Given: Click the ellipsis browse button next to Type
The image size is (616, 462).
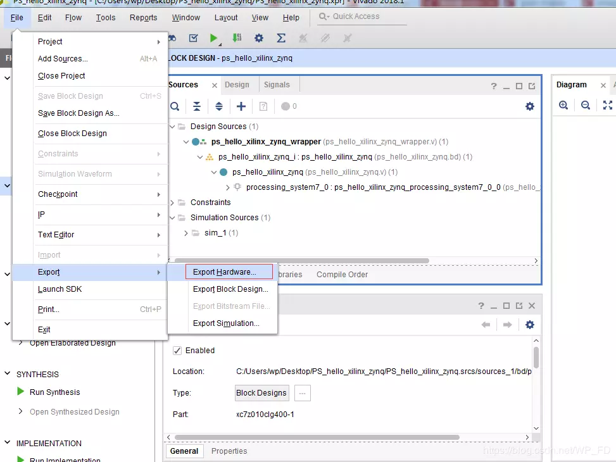Looking at the screenshot, I should pos(302,393).
